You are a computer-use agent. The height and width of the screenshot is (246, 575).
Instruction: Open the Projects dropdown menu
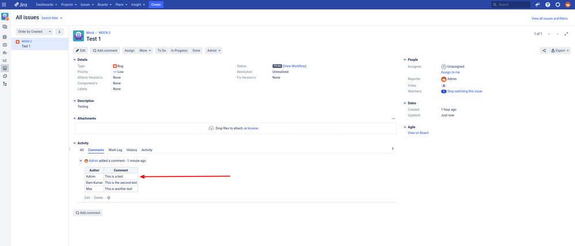68,5
